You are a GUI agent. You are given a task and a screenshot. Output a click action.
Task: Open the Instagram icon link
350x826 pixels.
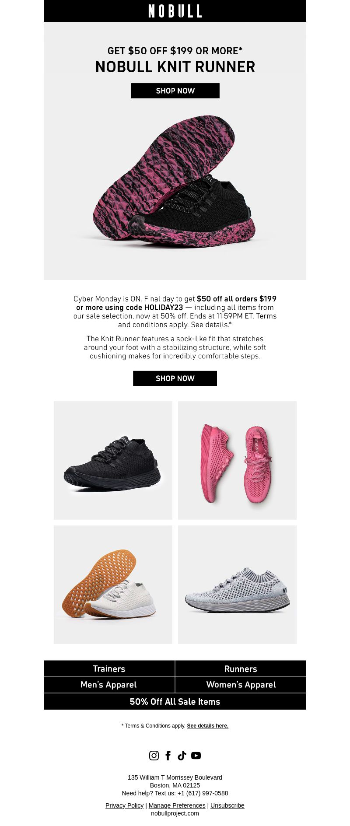154,756
